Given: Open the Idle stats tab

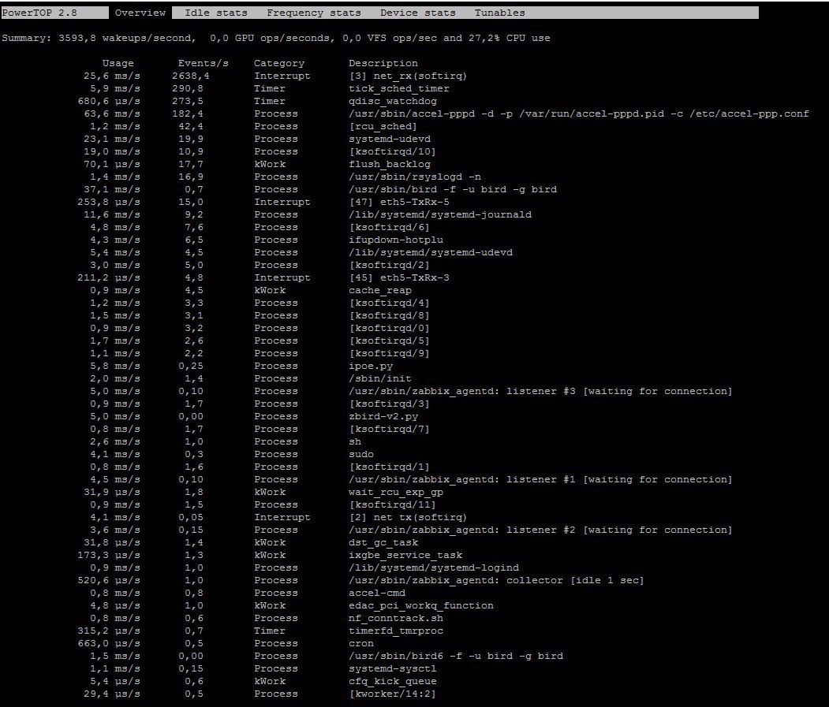Looking at the screenshot, I should [x=215, y=13].
